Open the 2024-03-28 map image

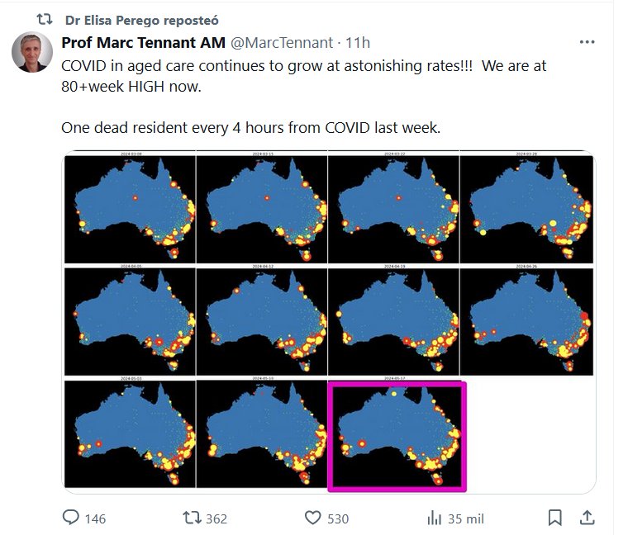tap(527, 207)
